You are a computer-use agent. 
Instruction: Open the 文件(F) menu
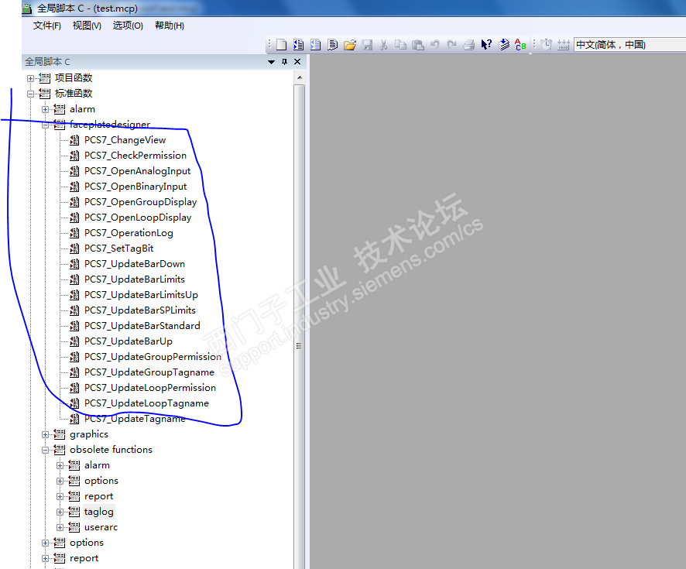point(46,26)
